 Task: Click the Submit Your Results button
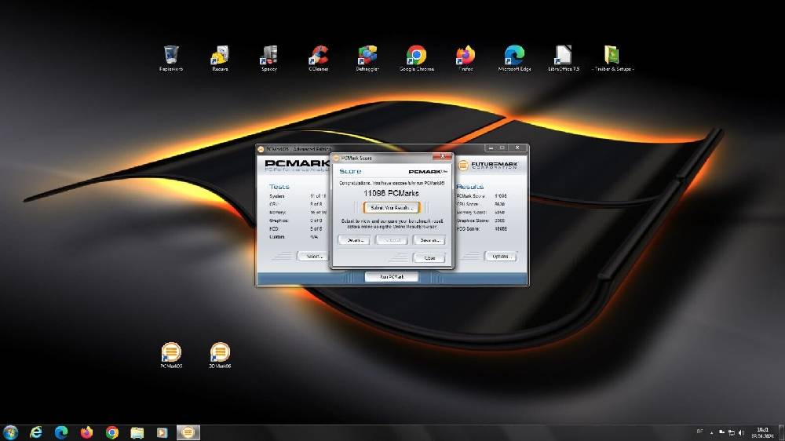(x=392, y=207)
